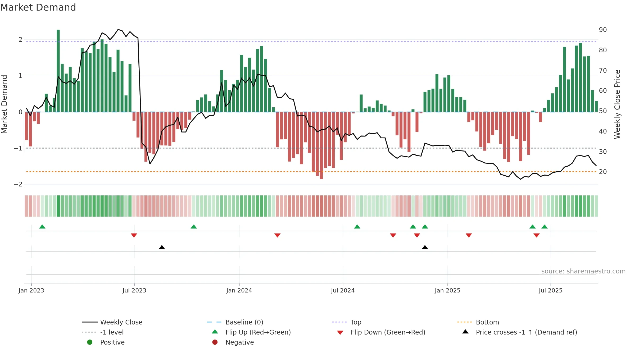Click the Positive legend label text
This screenshot has height=357, width=635.
[x=112, y=342]
